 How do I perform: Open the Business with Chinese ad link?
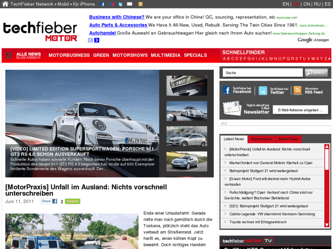pyautogui.click(x=117, y=17)
